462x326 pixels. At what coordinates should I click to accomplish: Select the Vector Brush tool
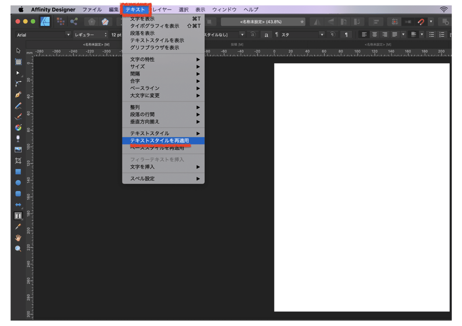(18, 117)
